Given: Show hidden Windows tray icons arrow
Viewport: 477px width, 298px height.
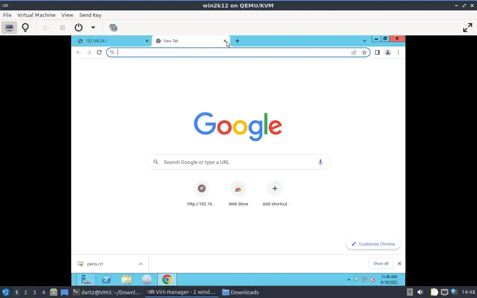Looking at the screenshot, I should click(x=349, y=279).
